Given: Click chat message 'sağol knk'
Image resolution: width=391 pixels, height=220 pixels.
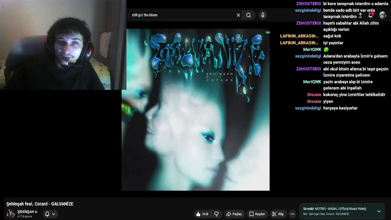Looking at the screenshot, I should (332, 36).
